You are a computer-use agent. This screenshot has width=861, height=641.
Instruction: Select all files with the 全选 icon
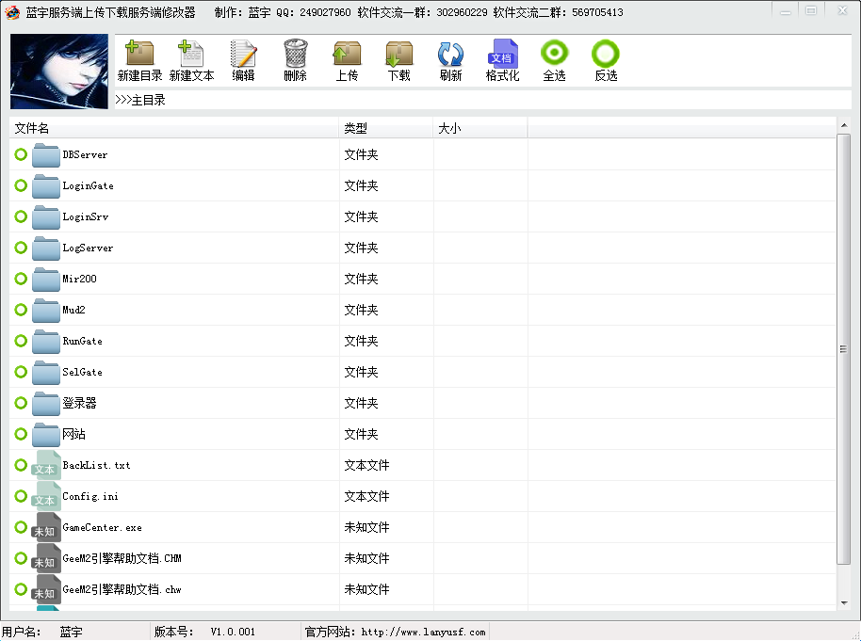coord(554,55)
